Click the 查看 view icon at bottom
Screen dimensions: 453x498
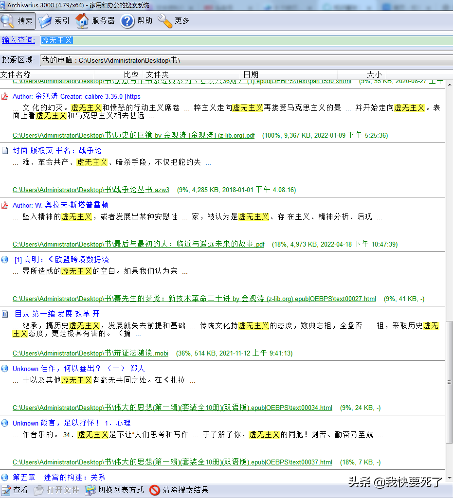(5, 490)
